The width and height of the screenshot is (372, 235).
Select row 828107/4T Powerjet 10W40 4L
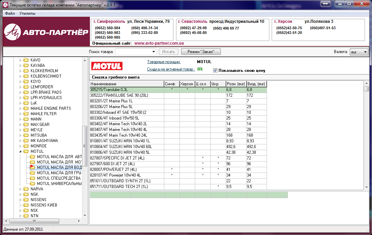(x=178, y=175)
